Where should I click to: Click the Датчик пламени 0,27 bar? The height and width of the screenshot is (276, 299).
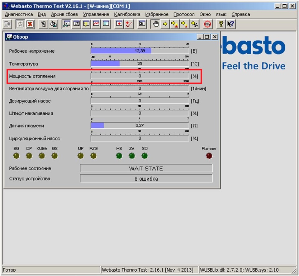click(x=140, y=126)
